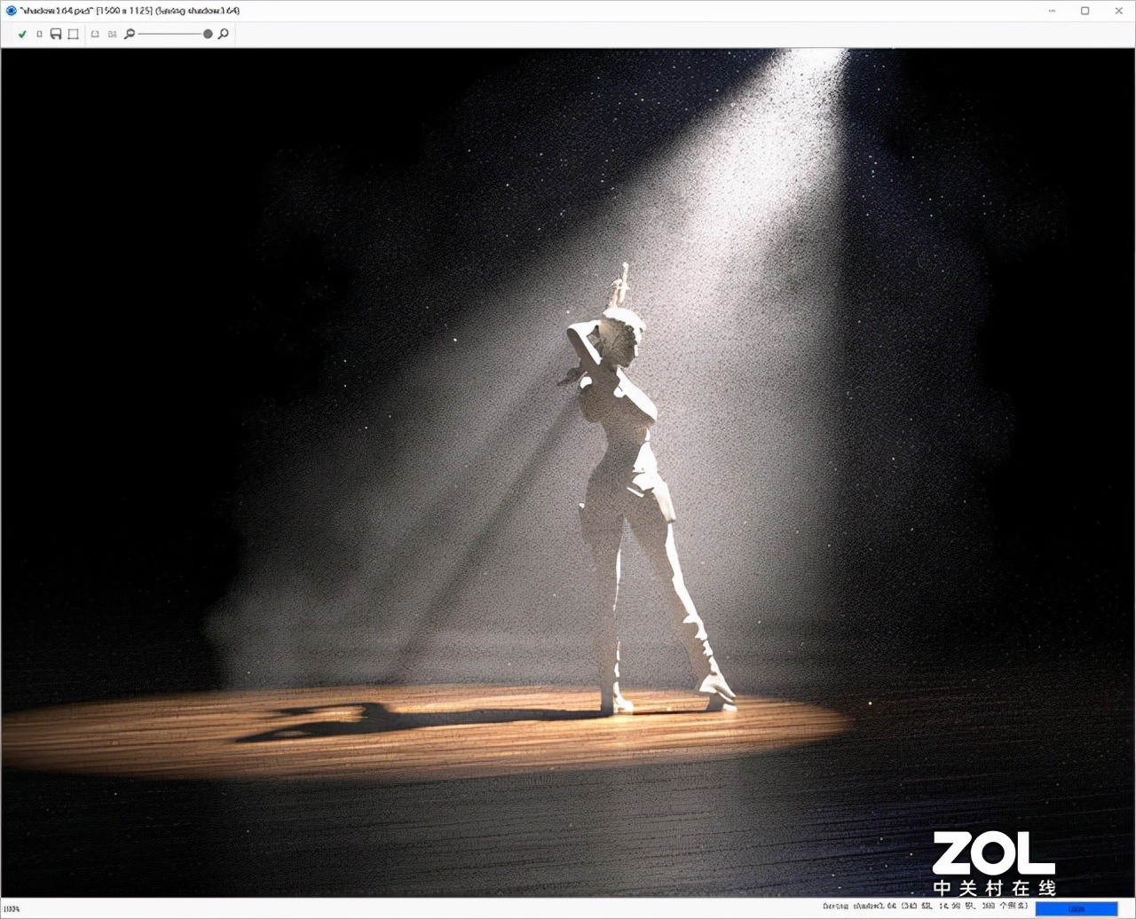This screenshot has height=919, width=1136.
Task: Close the render viewer window
Action: coord(1118,11)
